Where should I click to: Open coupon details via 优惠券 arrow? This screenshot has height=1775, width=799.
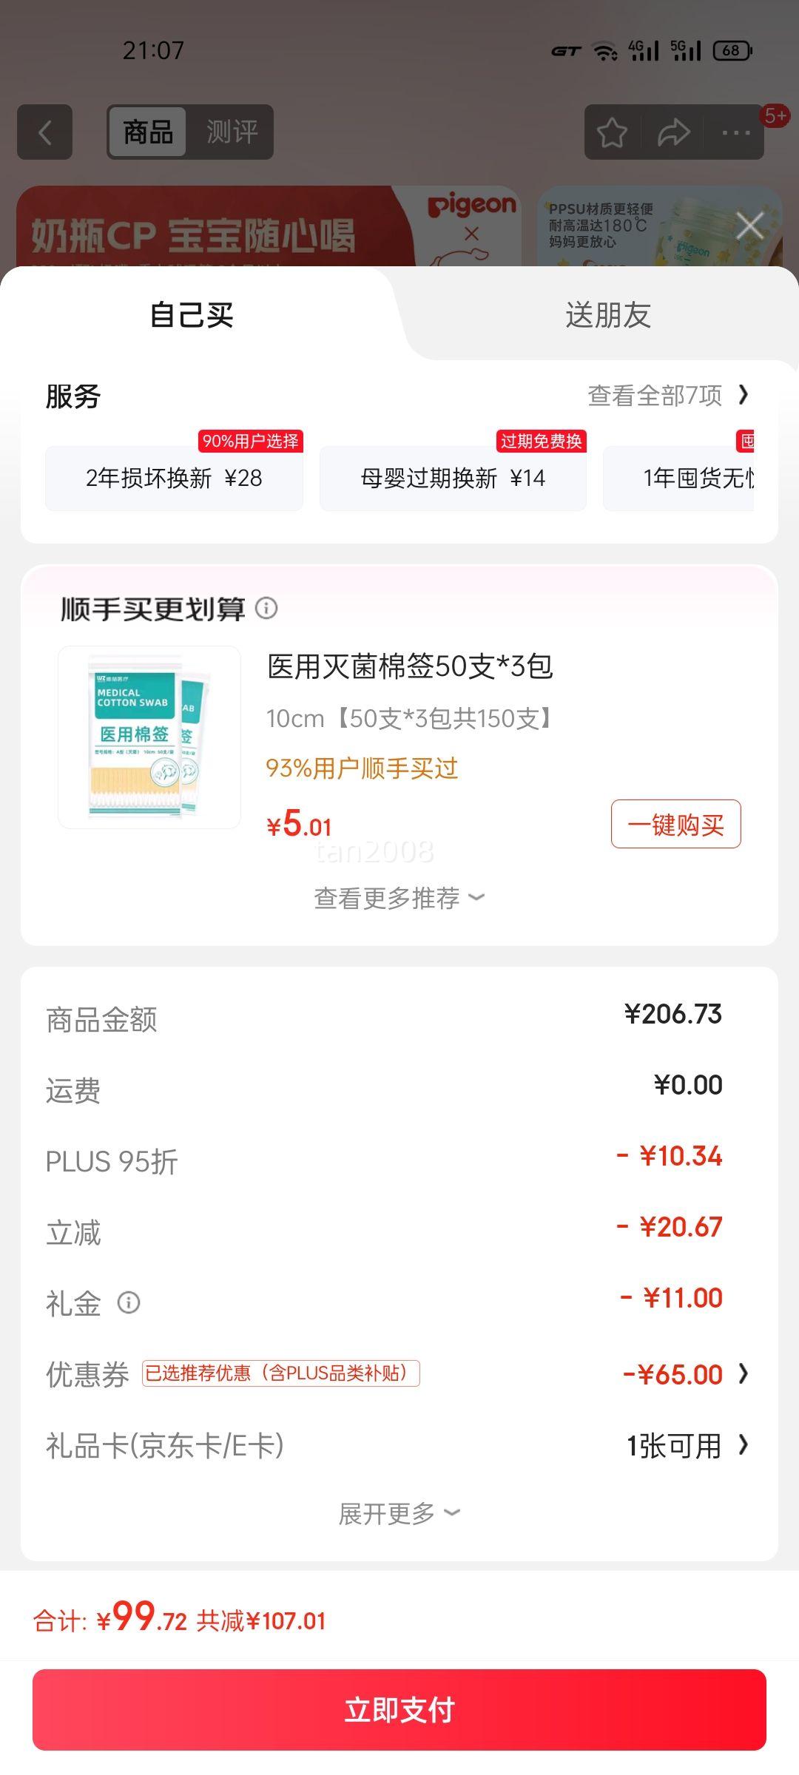744,1374
